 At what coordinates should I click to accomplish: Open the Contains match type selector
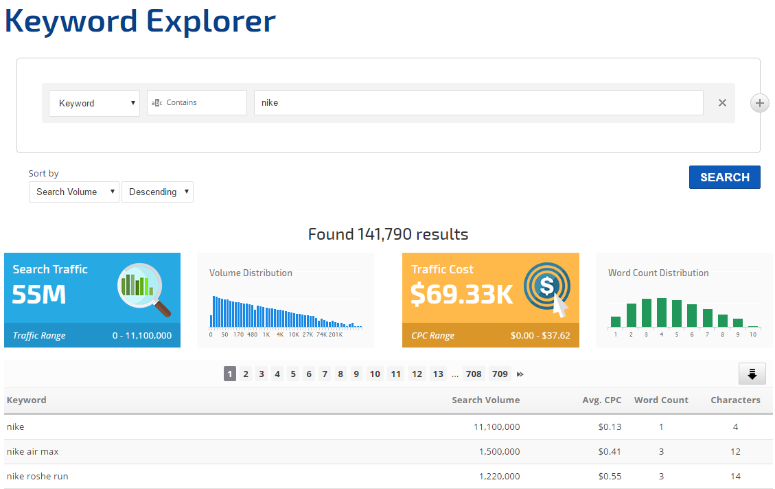tap(196, 103)
